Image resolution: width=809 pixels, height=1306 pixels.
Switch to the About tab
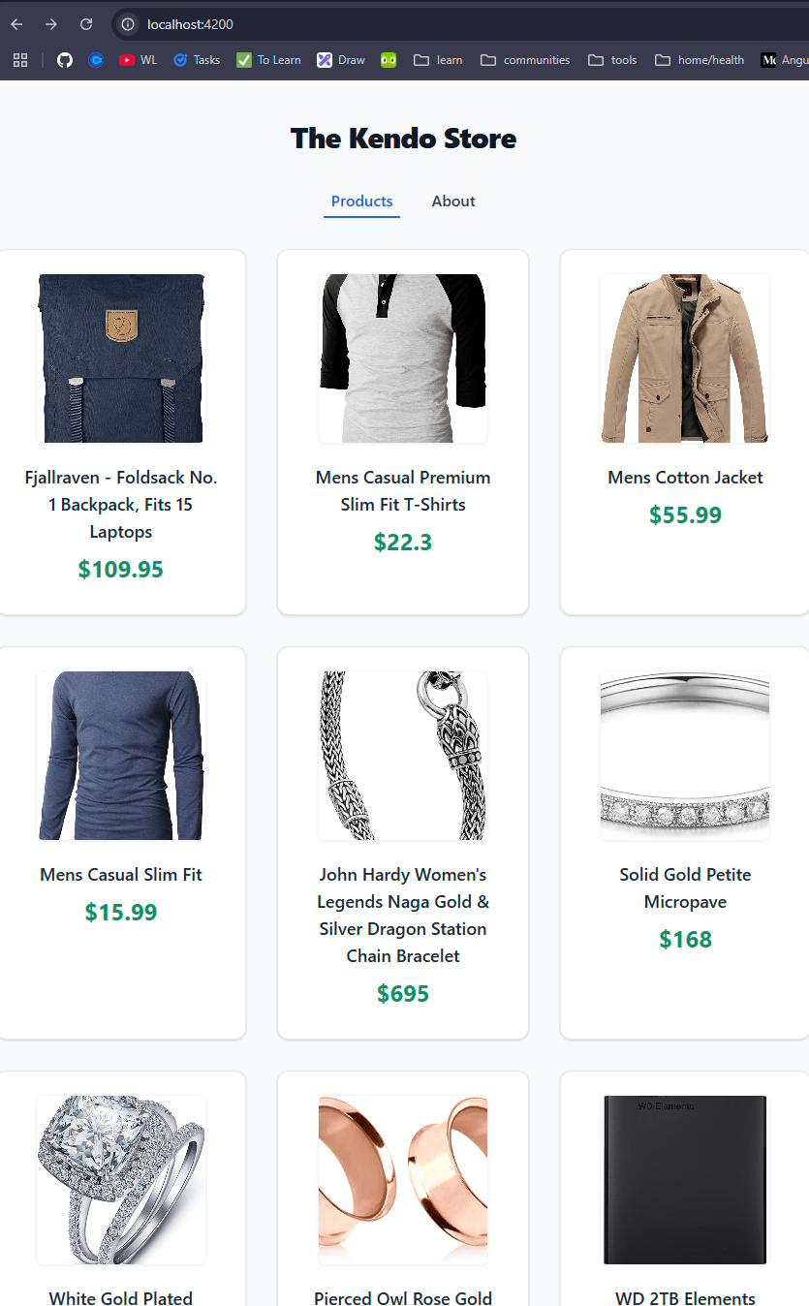[452, 201]
